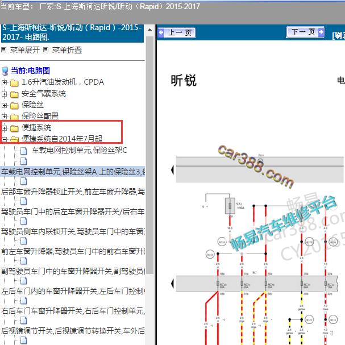345x345 pixels.
Task: Click document icon above 后视镜调节开关 entry
Action: pyautogui.click(x=24, y=321)
